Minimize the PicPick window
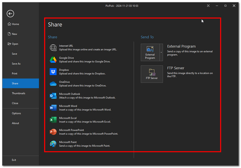This screenshot has height=168, width=241. (217, 6)
